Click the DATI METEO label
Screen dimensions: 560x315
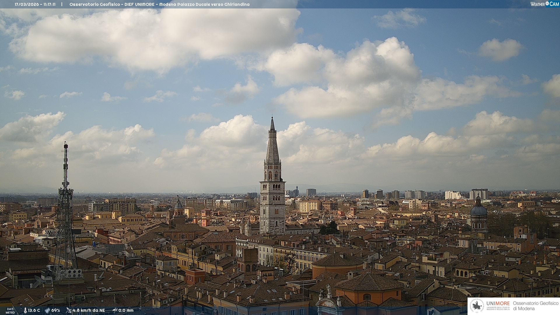[10, 311]
